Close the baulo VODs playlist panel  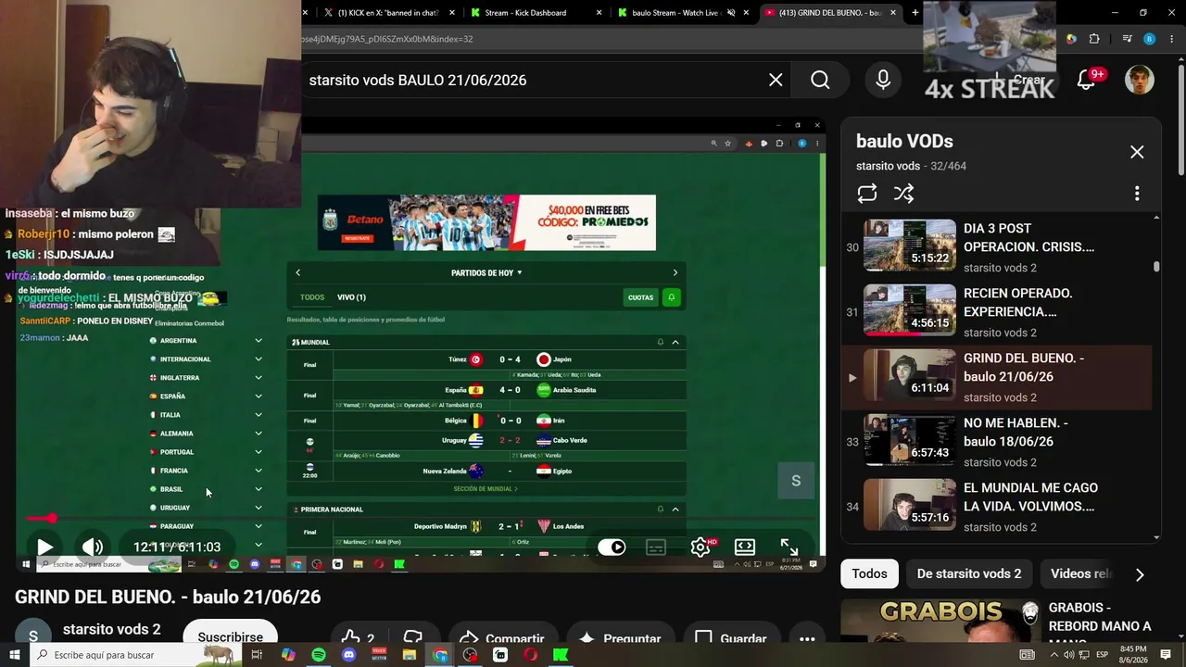(x=1137, y=152)
